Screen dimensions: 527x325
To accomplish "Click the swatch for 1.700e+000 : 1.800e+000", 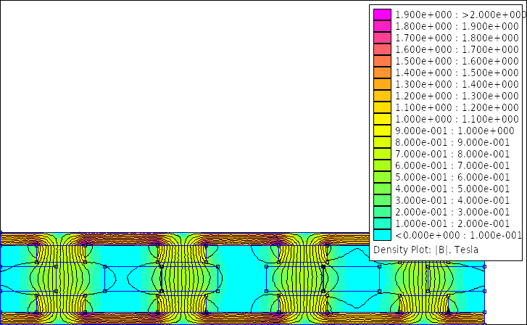I will (382, 38).
